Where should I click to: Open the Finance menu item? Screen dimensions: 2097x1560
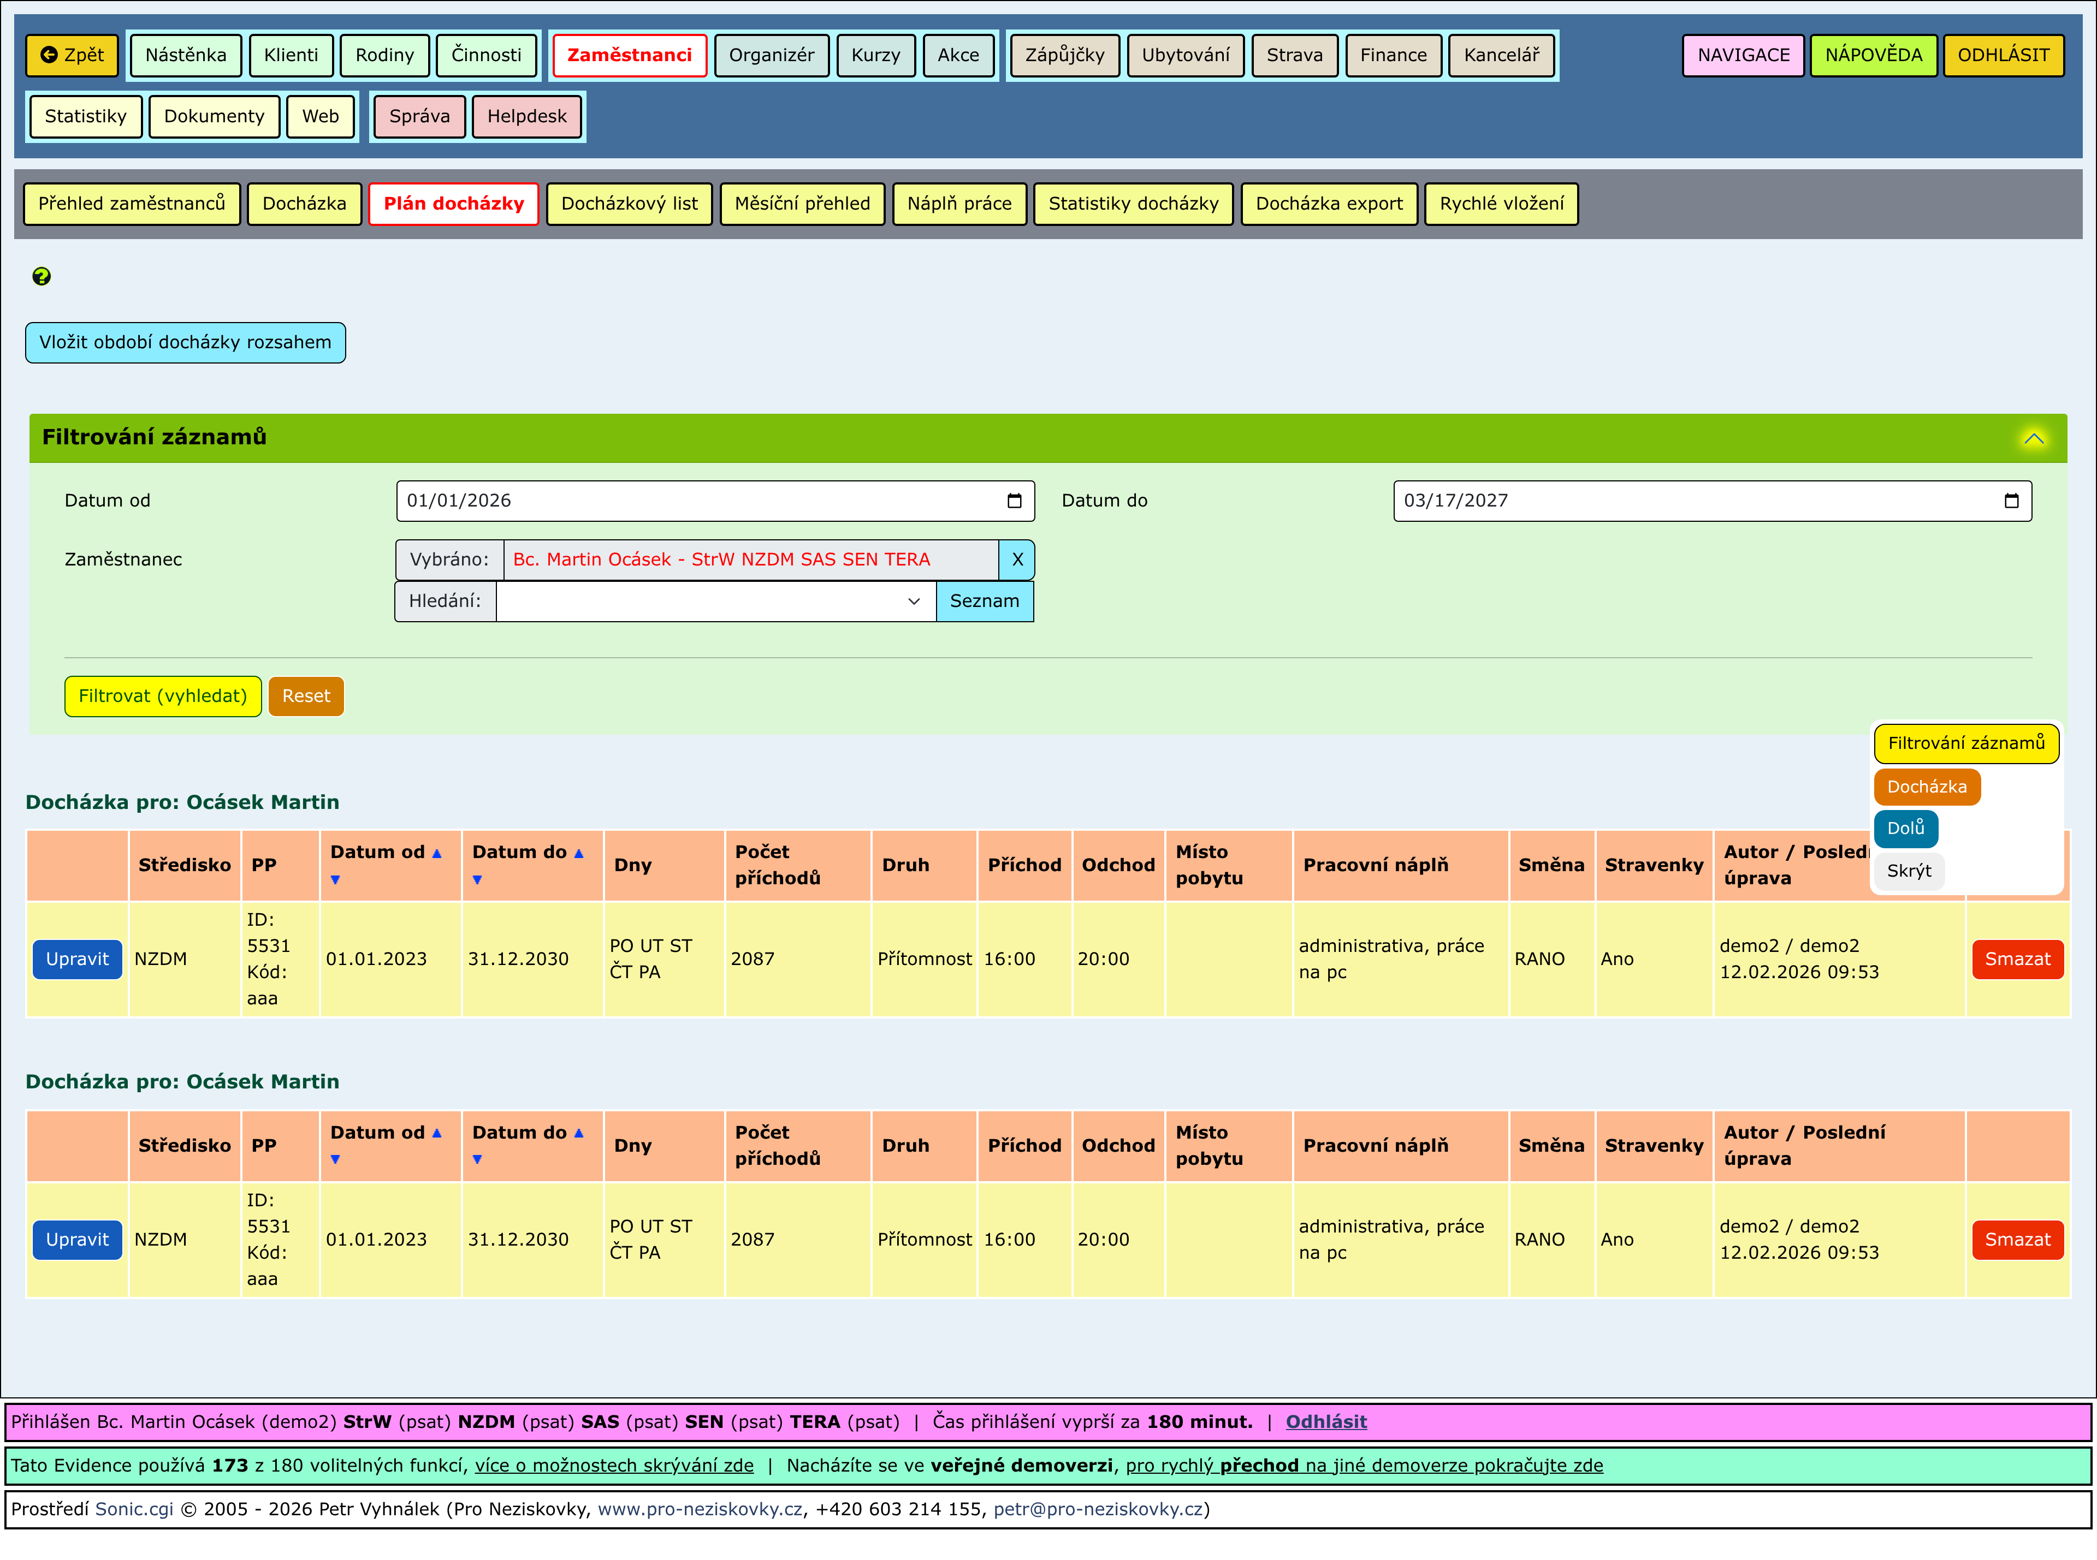(x=1393, y=55)
